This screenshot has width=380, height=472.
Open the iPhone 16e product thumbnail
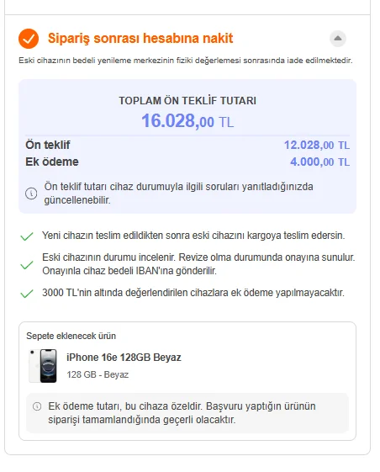click(x=43, y=366)
